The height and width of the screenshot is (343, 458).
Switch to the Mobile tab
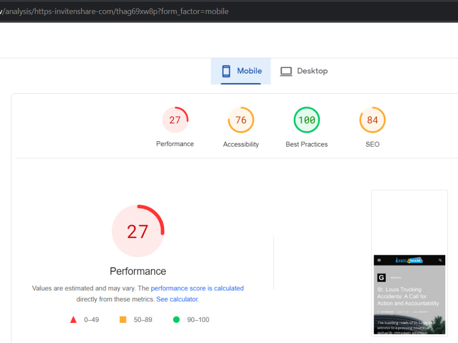pos(241,71)
